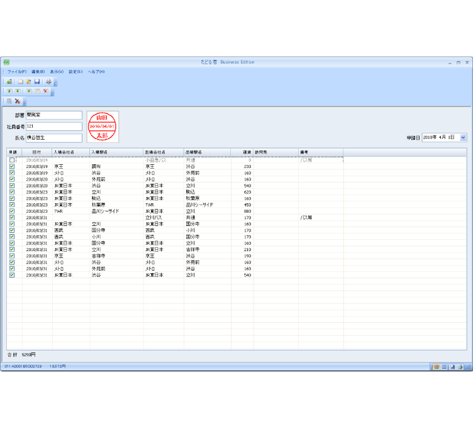Select fare cell showing 620
473x428 pixels.
(242, 192)
